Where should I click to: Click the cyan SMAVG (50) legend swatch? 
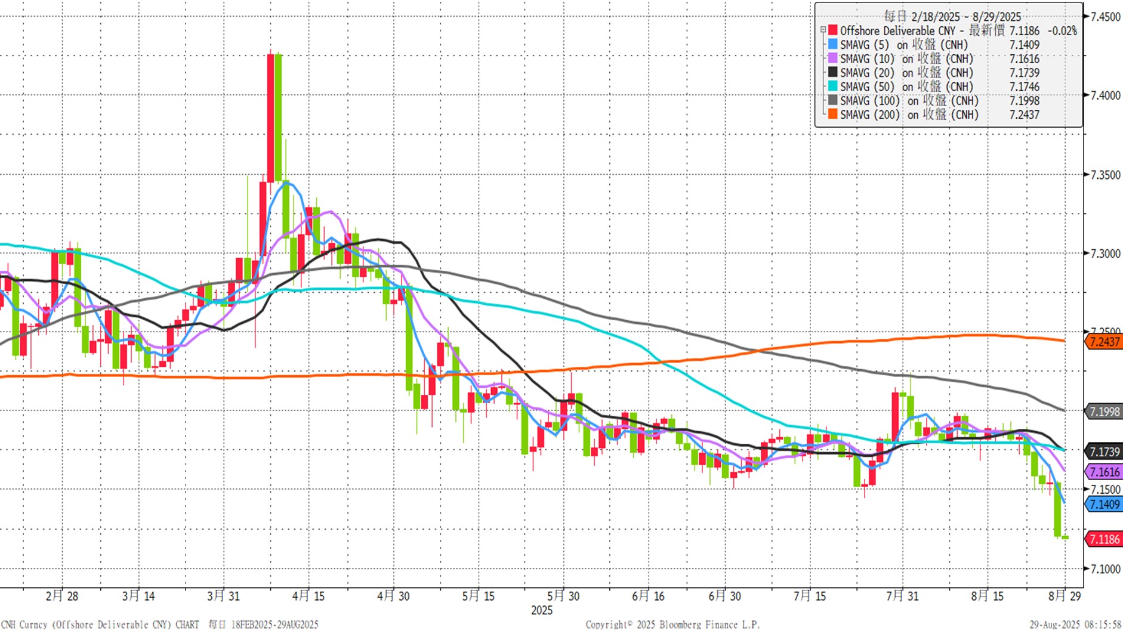(833, 86)
